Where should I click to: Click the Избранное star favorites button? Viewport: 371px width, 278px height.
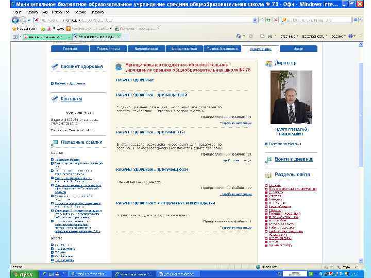24,29
